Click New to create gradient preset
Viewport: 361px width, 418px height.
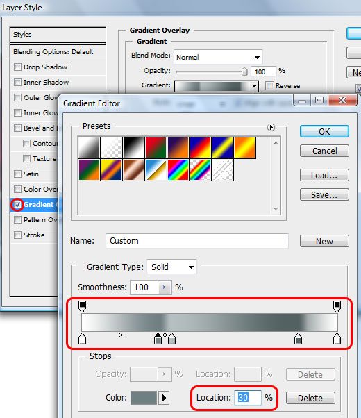(324, 241)
